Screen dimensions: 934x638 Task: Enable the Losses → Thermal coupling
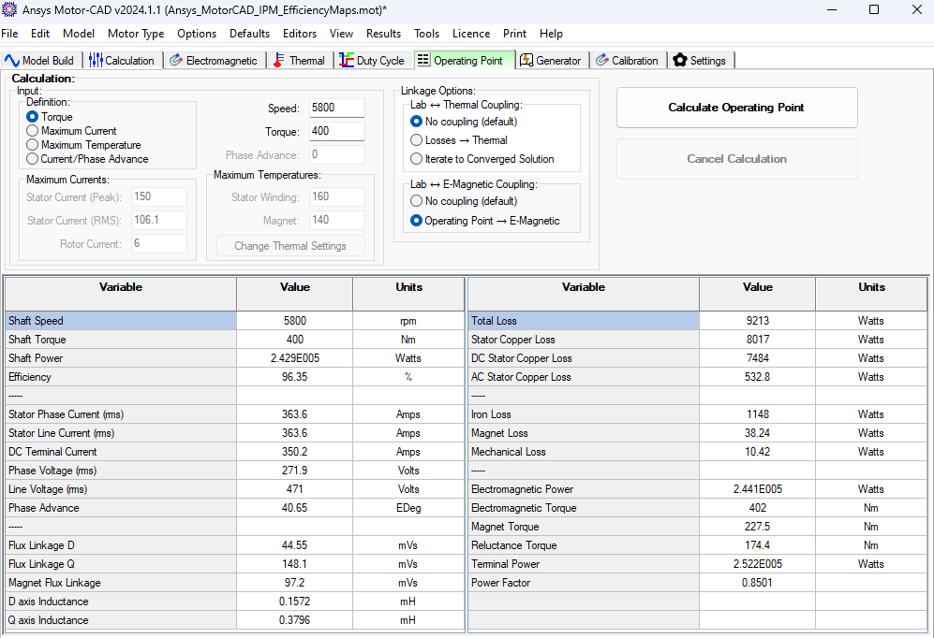point(415,138)
